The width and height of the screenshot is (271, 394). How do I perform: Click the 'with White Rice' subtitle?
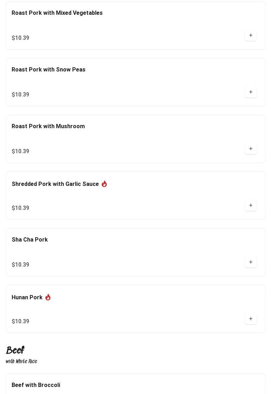(x=21, y=362)
